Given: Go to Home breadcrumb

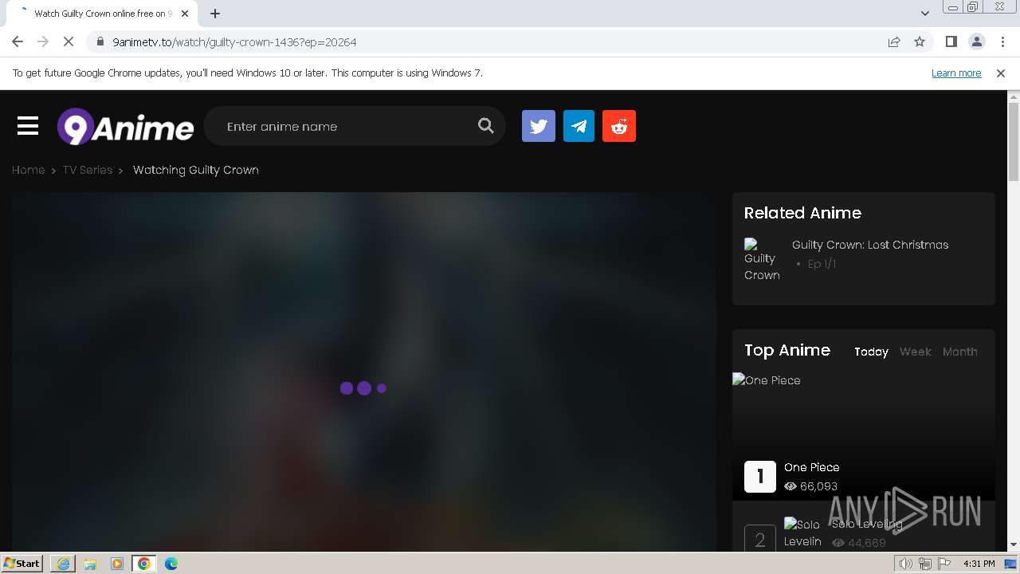Looking at the screenshot, I should tap(28, 170).
